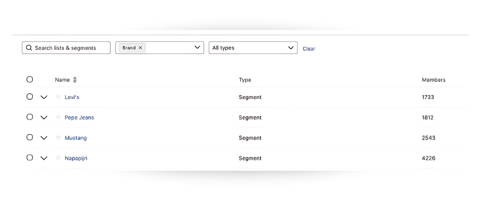Focus the Search lists & segments field
This screenshot has height=201, width=478.
[x=70, y=48]
